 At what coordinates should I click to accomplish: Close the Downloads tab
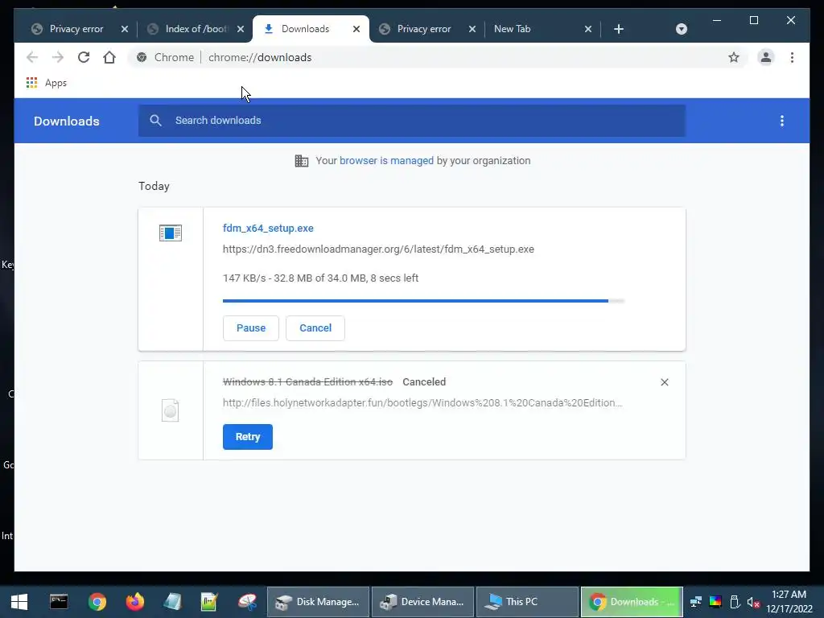pos(356,29)
